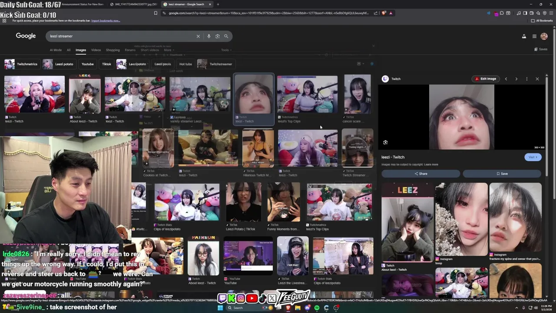Expand the Tools dropdown
The image size is (556, 313).
226,50
